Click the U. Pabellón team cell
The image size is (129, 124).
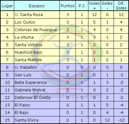[x=26, y=67]
